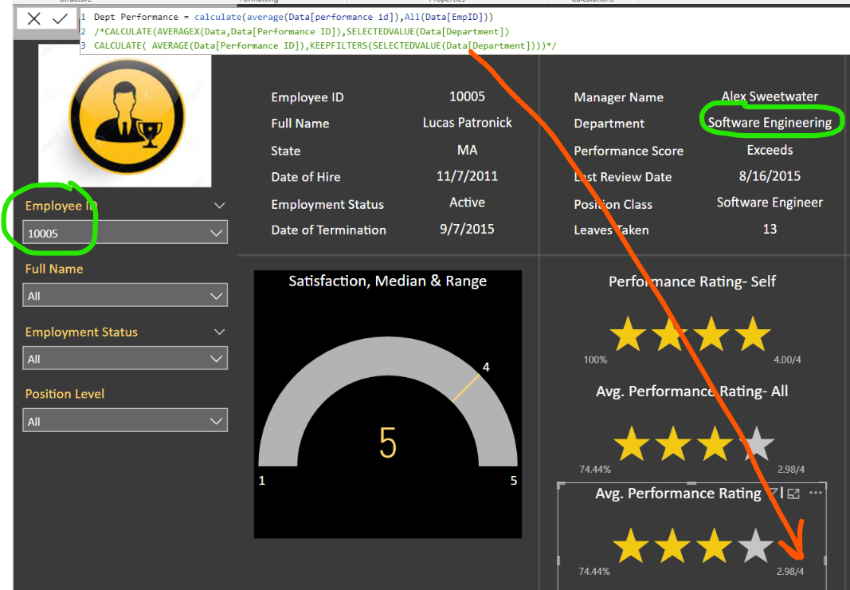
Task: Open more options ellipsis on selected visual
Action: click(815, 493)
